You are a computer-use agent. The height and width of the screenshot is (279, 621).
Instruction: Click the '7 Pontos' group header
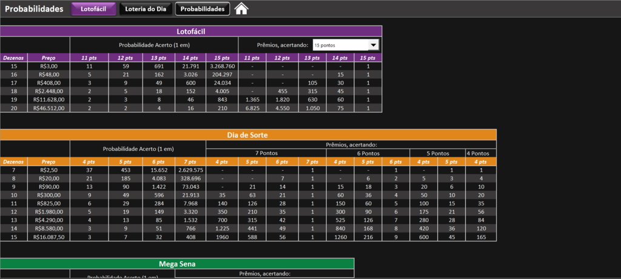[266, 153]
